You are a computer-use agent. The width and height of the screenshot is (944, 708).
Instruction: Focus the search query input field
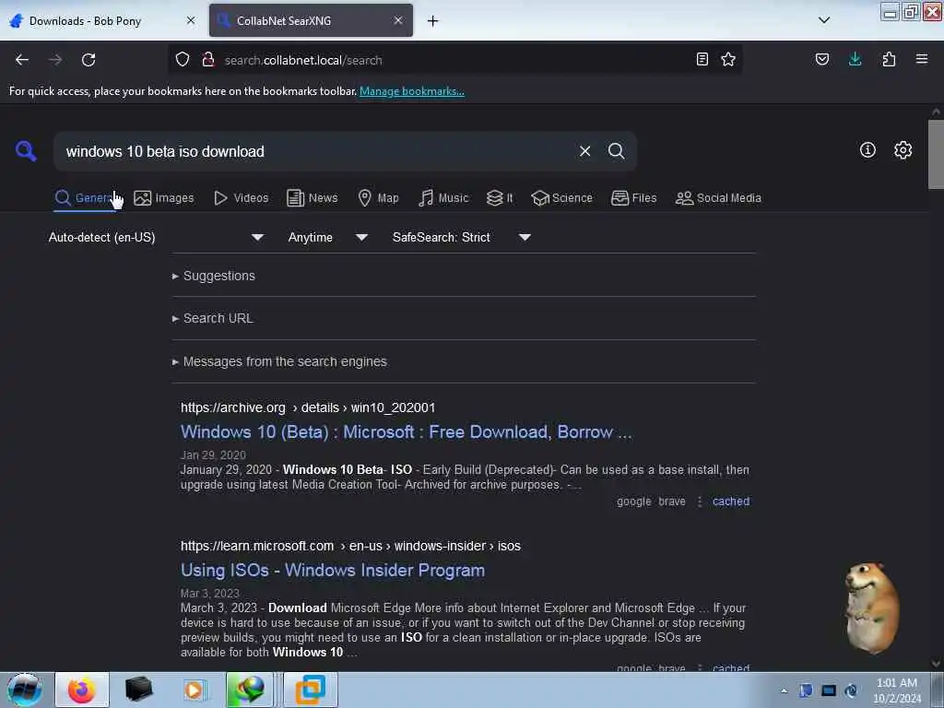pos(316,151)
